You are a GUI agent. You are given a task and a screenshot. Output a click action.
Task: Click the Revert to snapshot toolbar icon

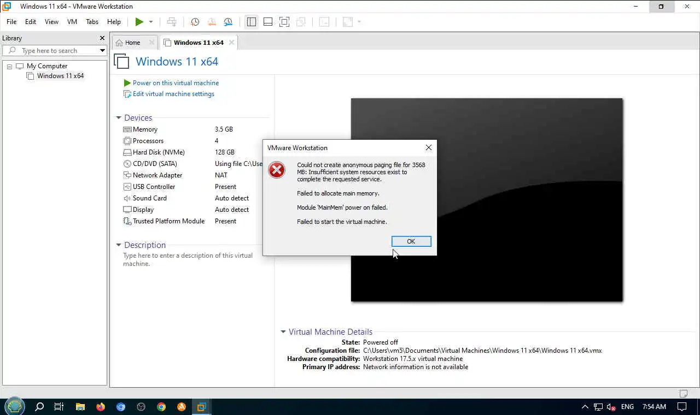(x=212, y=22)
